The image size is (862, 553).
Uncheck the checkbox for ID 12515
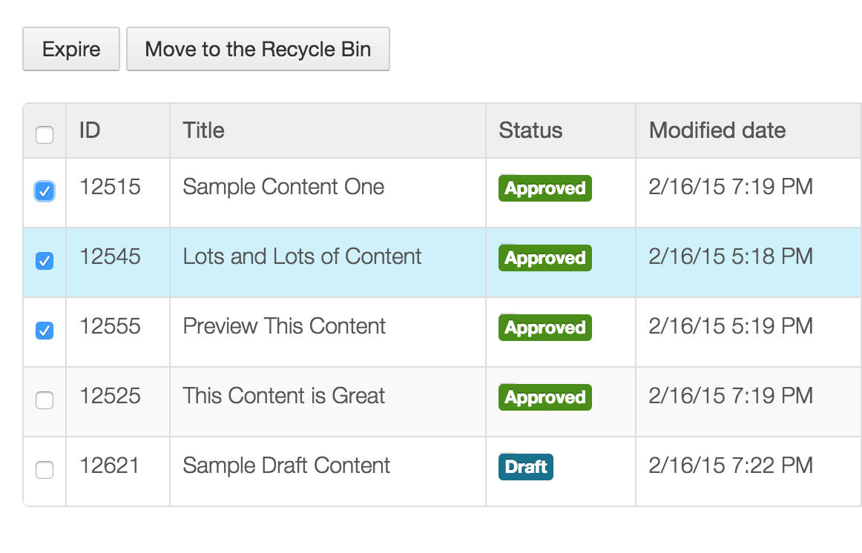tap(45, 191)
